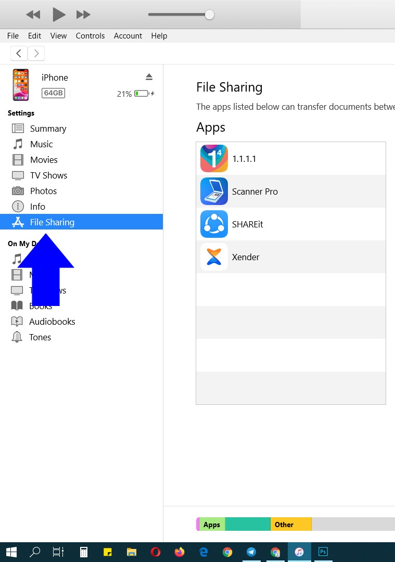
Task: Eject the iPhone
Action: pos(149,76)
